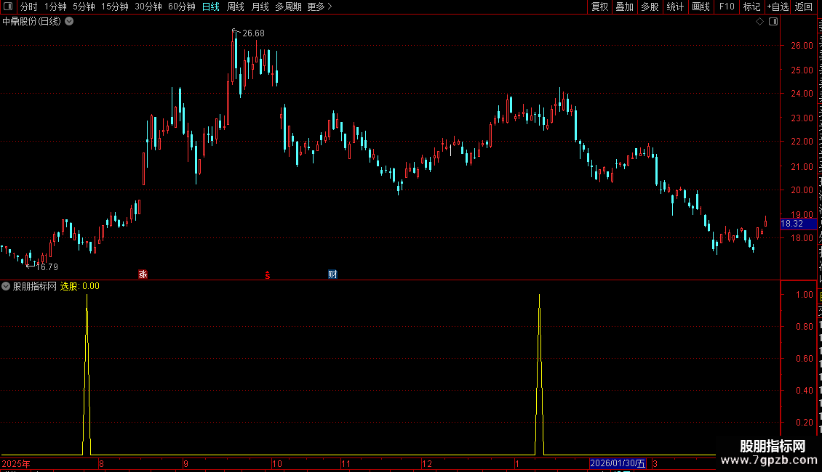Add stock with +自选
Image resolution: width=822 pixels, height=472 pixels.
click(x=778, y=7)
